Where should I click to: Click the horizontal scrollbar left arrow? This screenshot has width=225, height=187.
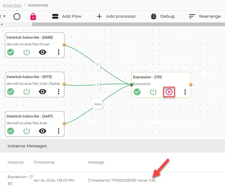2,24
